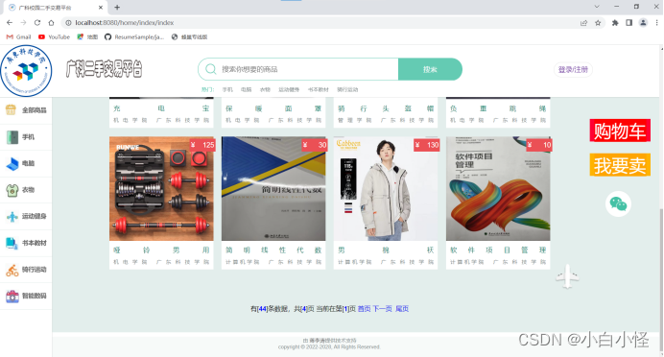Select 智能数码 category in the sidebar
Image resolution: width=664 pixels, height=357 pixels.
(x=34, y=296)
